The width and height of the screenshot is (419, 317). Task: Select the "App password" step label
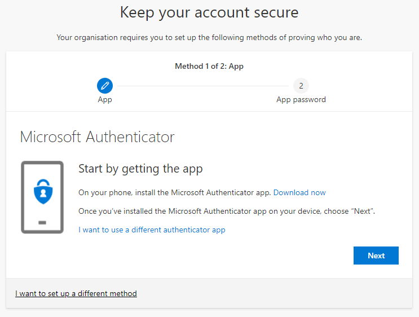pos(301,100)
